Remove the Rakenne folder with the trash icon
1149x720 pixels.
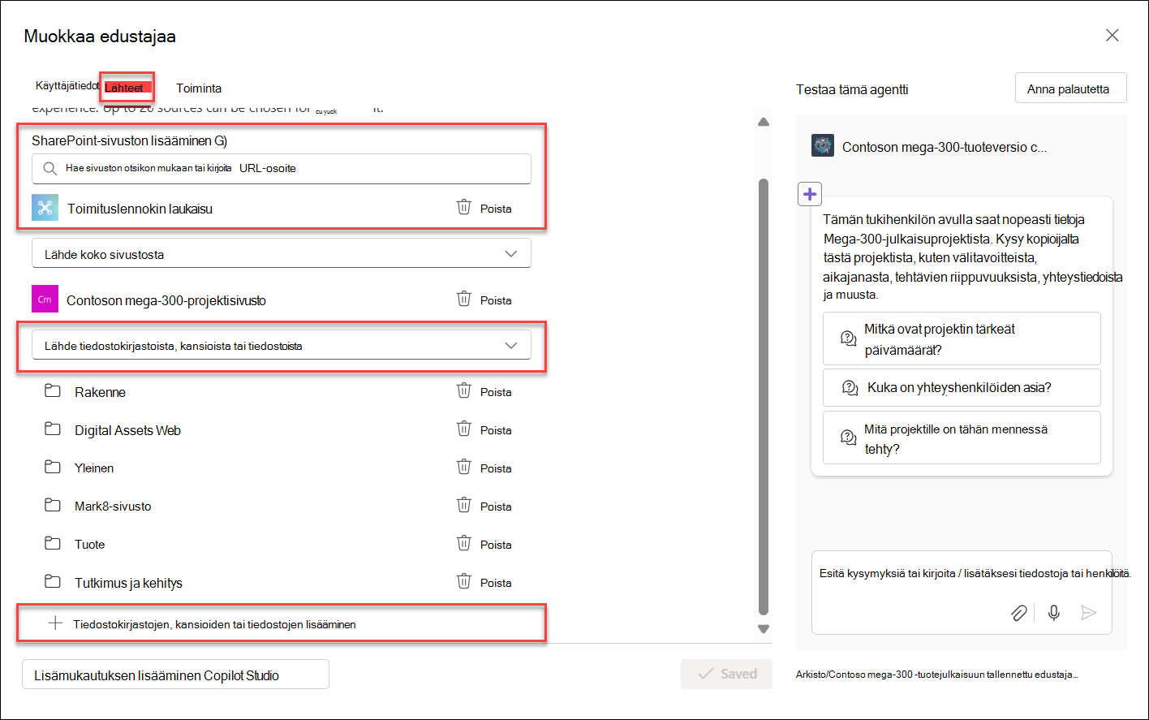pos(464,390)
